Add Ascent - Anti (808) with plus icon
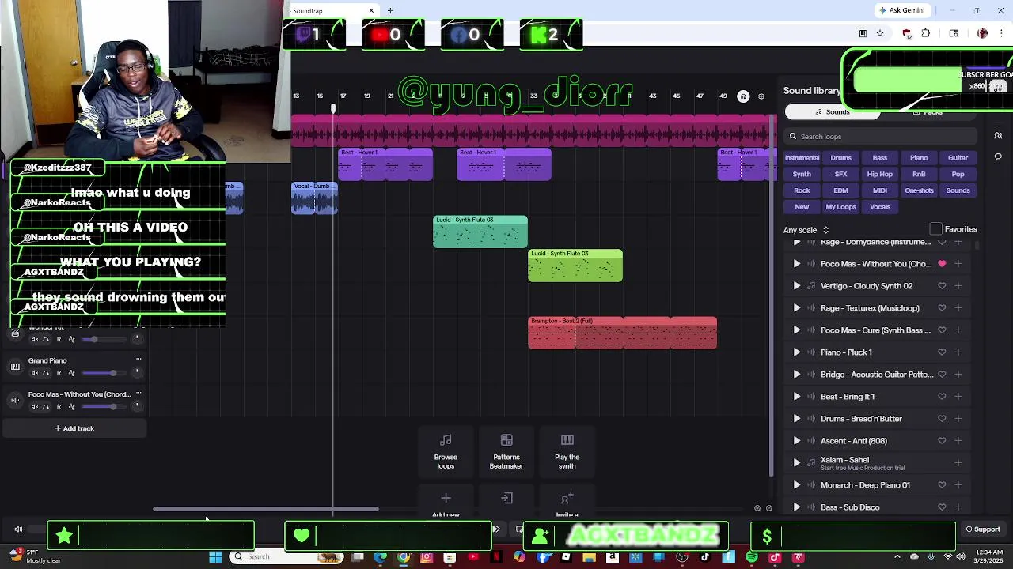The image size is (1013, 569). click(x=958, y=441)
